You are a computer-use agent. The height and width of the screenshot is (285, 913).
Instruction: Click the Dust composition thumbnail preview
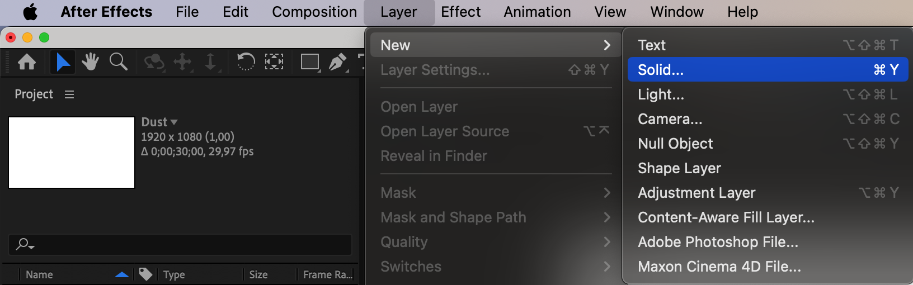click(72, 153)
